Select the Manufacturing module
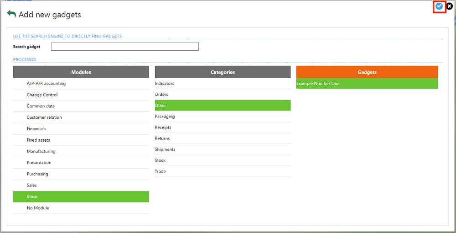The image size is (456, 233). point(41,151)
